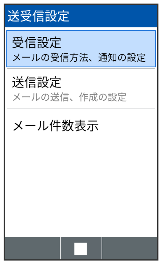Image resolution: width=162 pixels, height=264 pixels.
Task: Click the 送受信設定 title header
Action: 38,16
